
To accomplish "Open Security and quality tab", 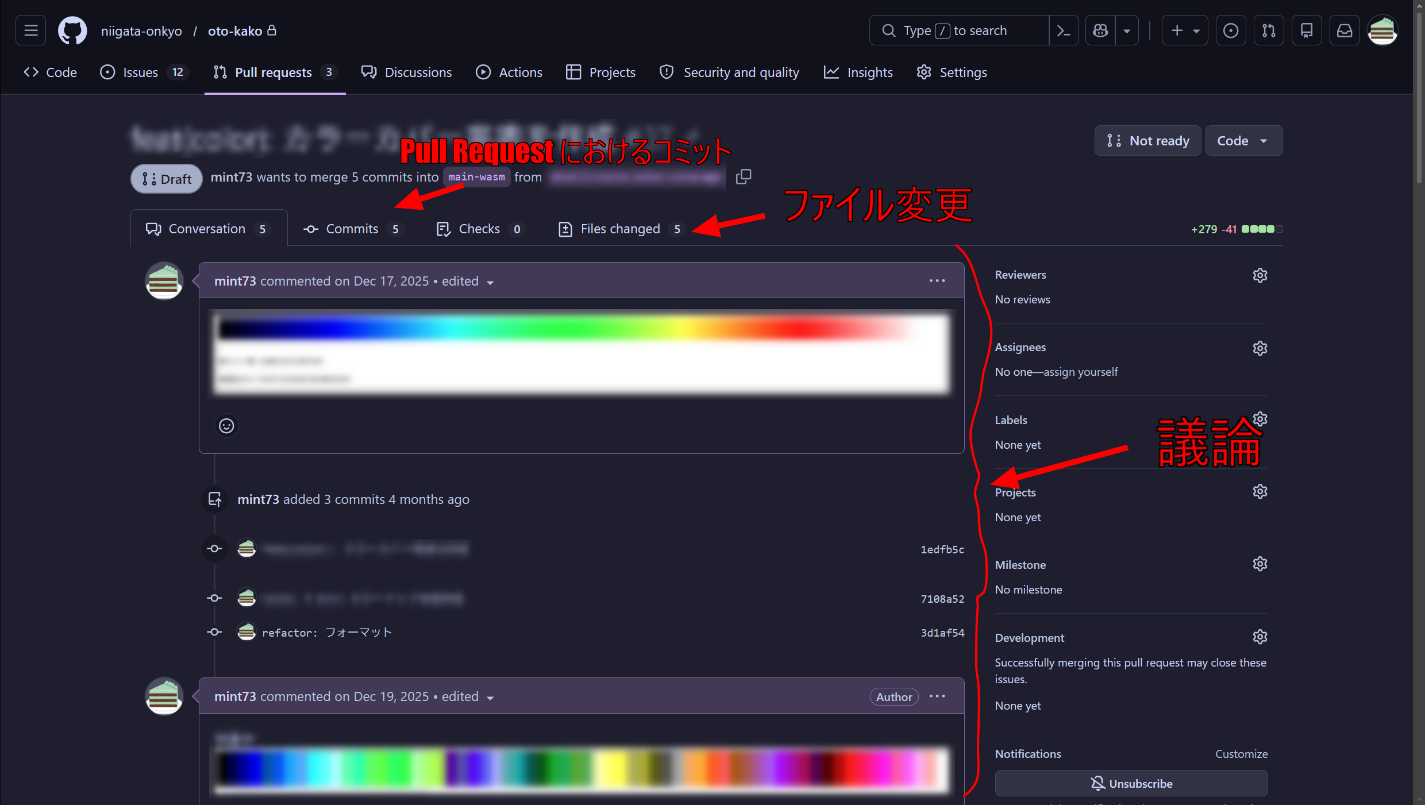I will pyautogui.click(x=729, y=72).
